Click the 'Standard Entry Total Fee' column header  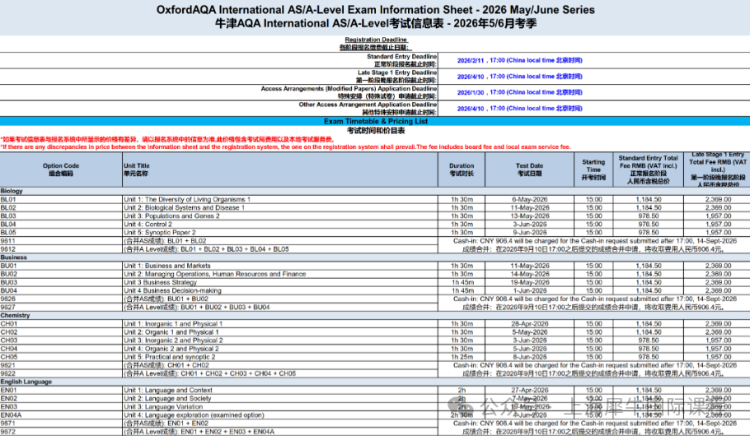(648, 169)
